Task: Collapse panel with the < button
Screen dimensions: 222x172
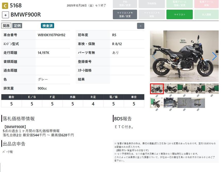Action: tap(141, 26)
